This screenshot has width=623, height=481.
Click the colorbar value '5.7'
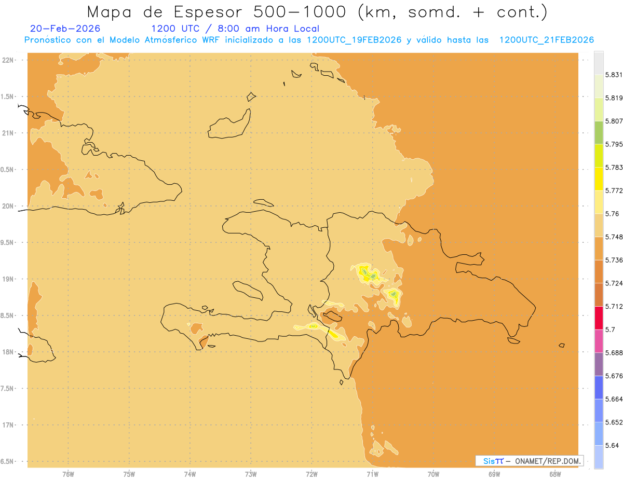click(610, 329)
